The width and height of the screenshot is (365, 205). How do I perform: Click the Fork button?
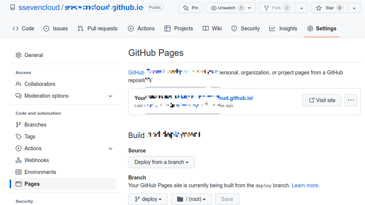click(277, 8)
